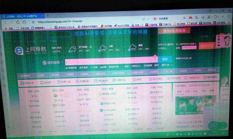Open the 哔哩哔哩 bookmark

point(41,28)
